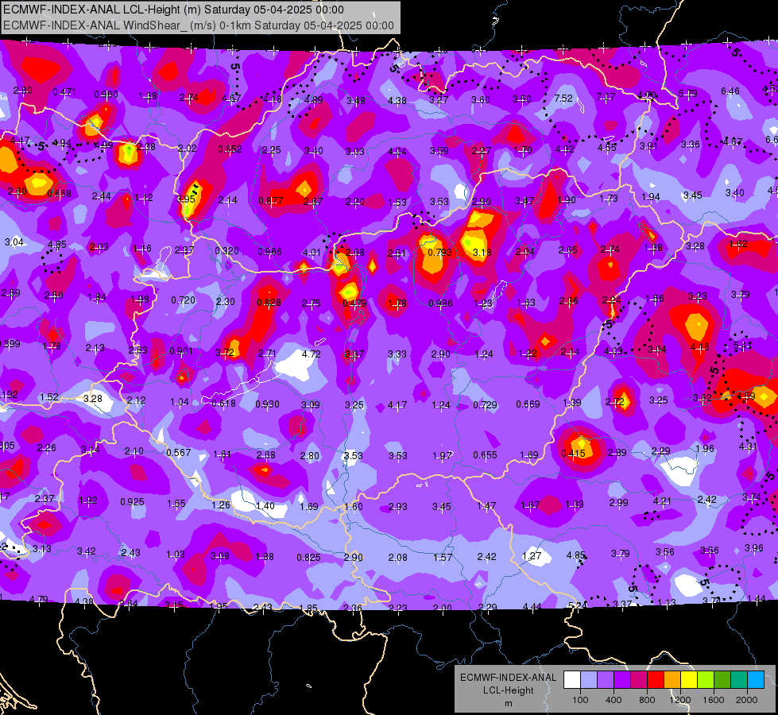Image resolution: width=778 pixels, height=715 pixels.
Task: Click the wind shear value 0.925
Action: tap(133, 501)
